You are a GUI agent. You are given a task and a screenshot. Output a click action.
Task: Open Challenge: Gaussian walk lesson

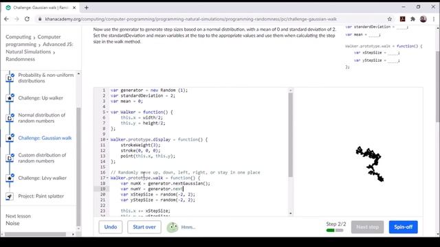(45, 138)
